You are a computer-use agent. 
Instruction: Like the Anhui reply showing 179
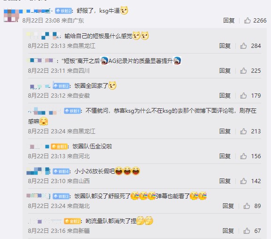(x=243, y=96)
